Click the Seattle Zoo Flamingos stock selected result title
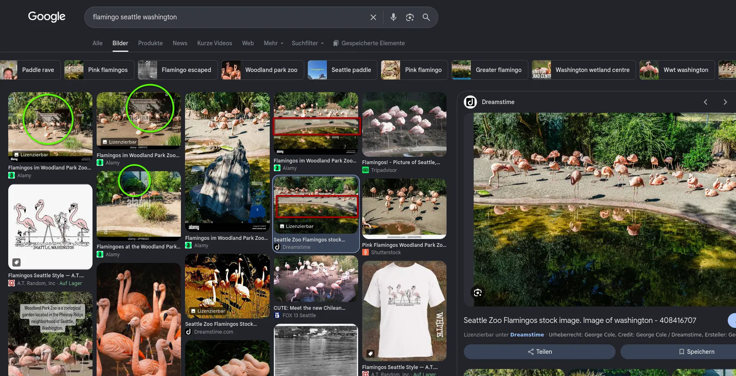This screenshot has width=736, height=376. tap(309, 239)
